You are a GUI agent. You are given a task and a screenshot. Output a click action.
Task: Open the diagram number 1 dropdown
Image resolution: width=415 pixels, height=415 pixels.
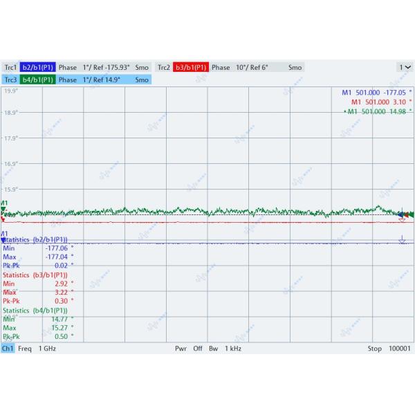tap(405, 68)
